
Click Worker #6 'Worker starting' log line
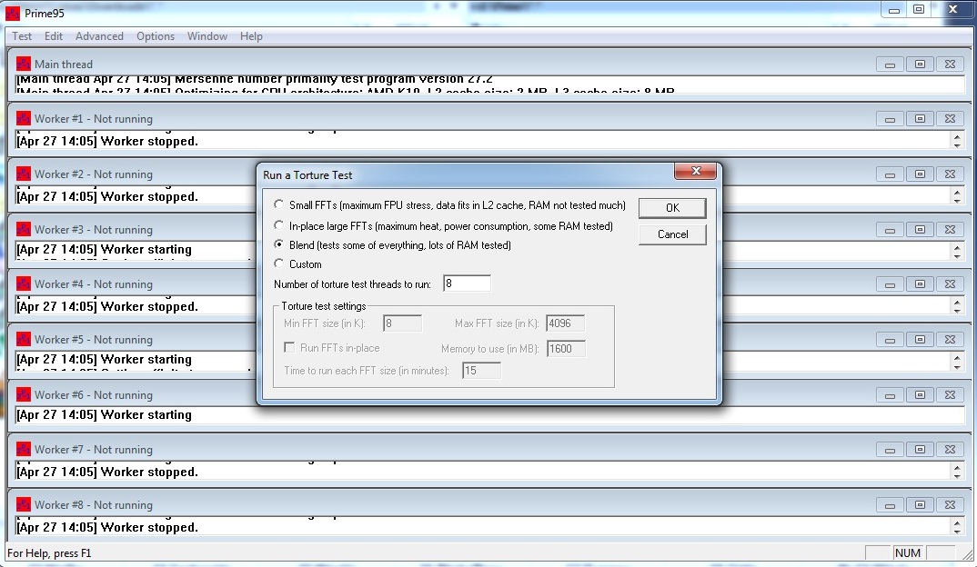[x=104, y=414]
